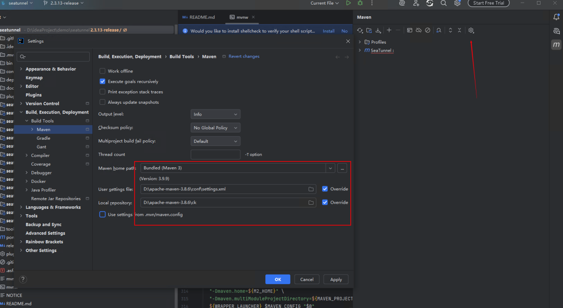Expand the Profiles node in Maven panel
Viewport: 563px width, 308px height.
(360, 42)
